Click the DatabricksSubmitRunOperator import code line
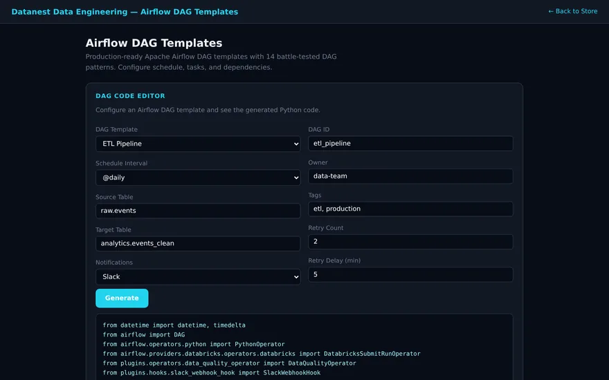The height and width of the screenshot is (380, 609). point(262,354)
